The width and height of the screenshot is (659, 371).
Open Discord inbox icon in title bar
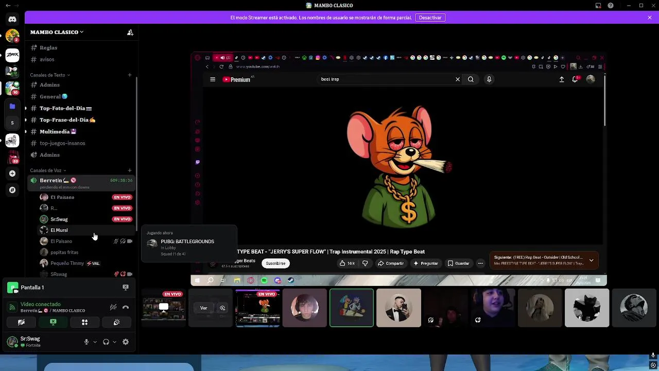click(598, 6)
